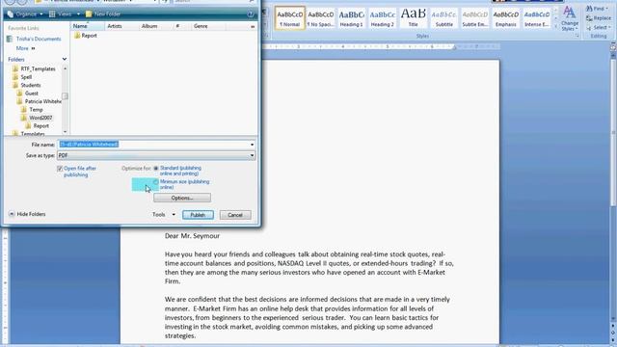Sort by the Genre column header
This screenshot has width=617, height=347.
[208, 26]
